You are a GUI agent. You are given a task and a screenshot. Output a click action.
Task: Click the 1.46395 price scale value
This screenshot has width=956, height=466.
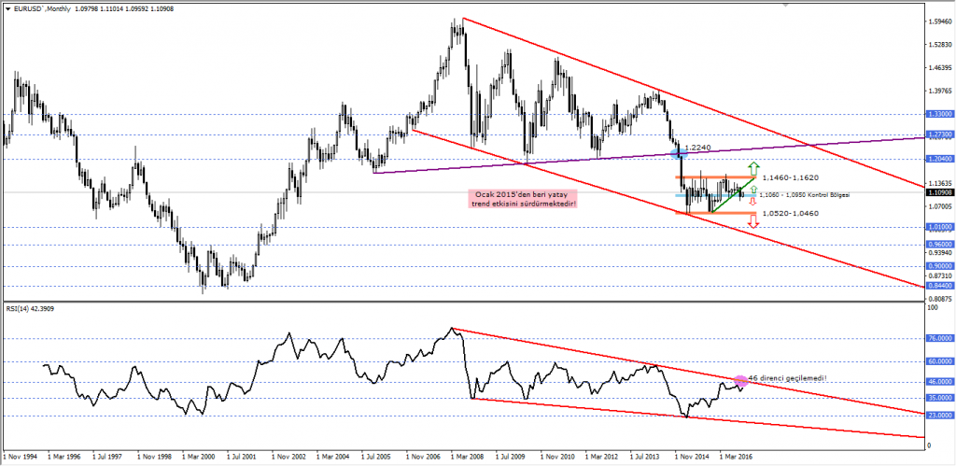click(939, 67)
